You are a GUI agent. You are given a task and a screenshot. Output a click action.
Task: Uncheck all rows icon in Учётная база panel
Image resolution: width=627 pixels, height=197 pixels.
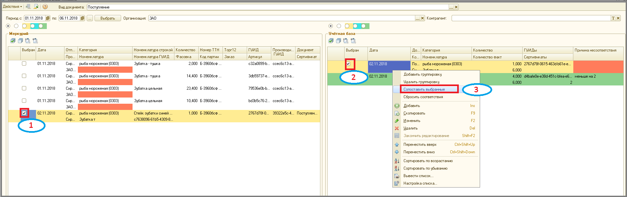tap(338, 41)
